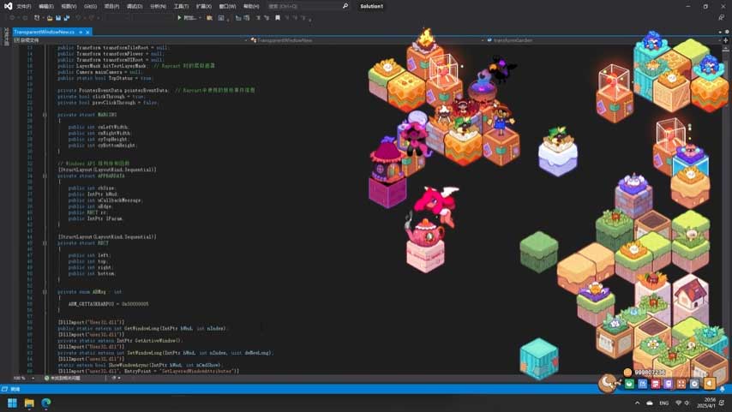Click the orange fullscreen arrows icon in game toolbar

681,384
